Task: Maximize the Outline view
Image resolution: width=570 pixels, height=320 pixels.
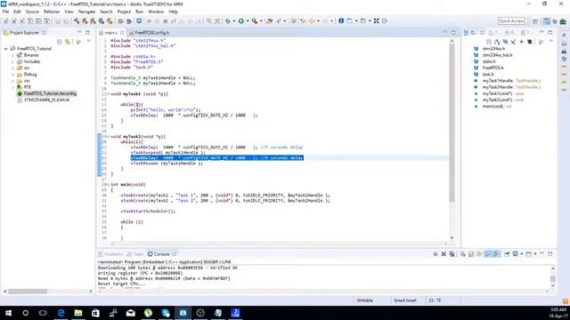Action: pyautogui.click(x=550, y=33)
